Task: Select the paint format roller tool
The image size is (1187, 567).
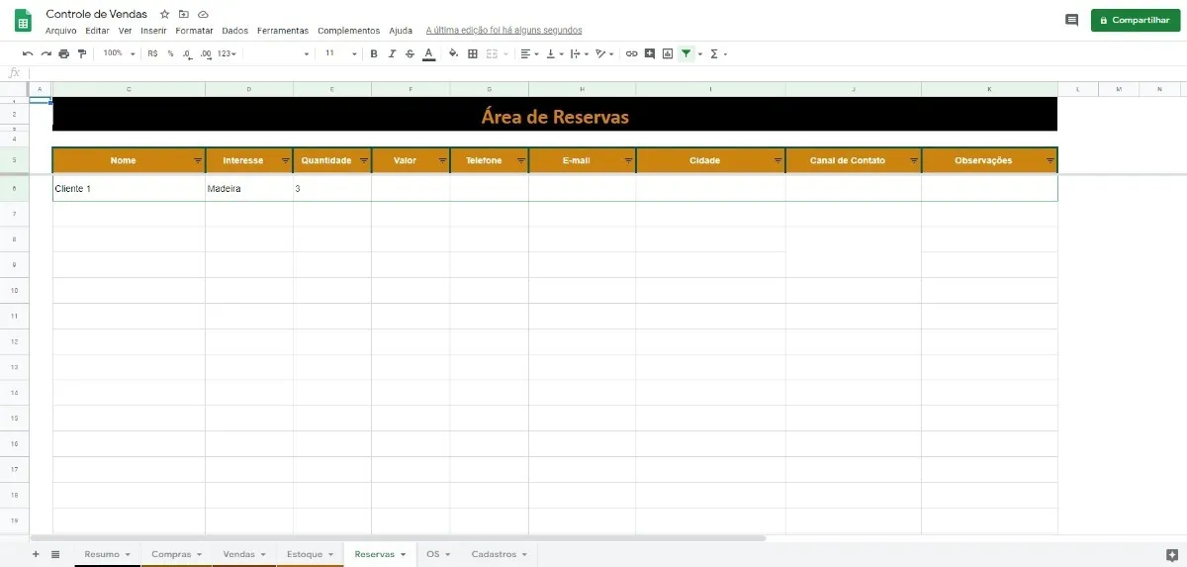Action: [82, 53]
